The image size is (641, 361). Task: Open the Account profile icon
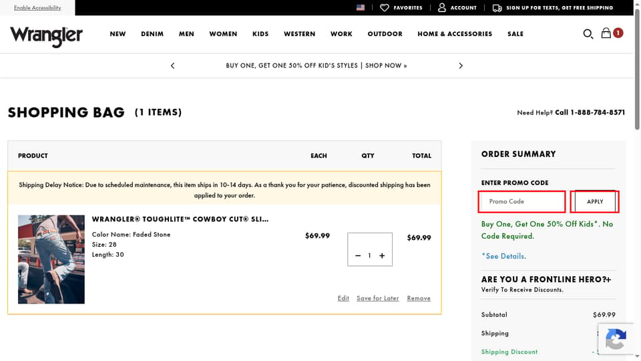pos(441,7)
